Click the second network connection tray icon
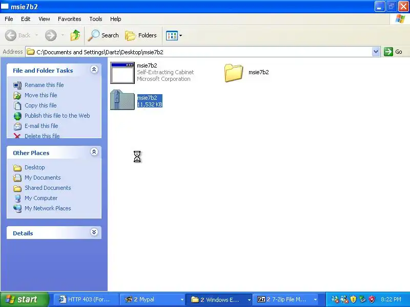The width and height of the screenshot is (410, 307). pos(344,299)
